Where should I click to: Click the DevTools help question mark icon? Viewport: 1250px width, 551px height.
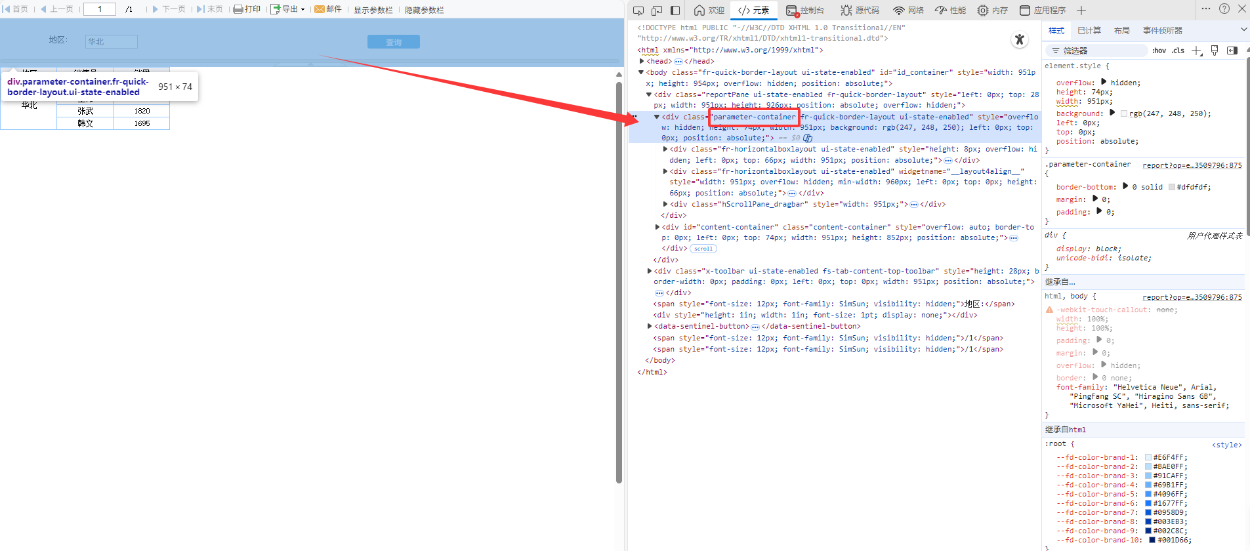(1224, 9)
